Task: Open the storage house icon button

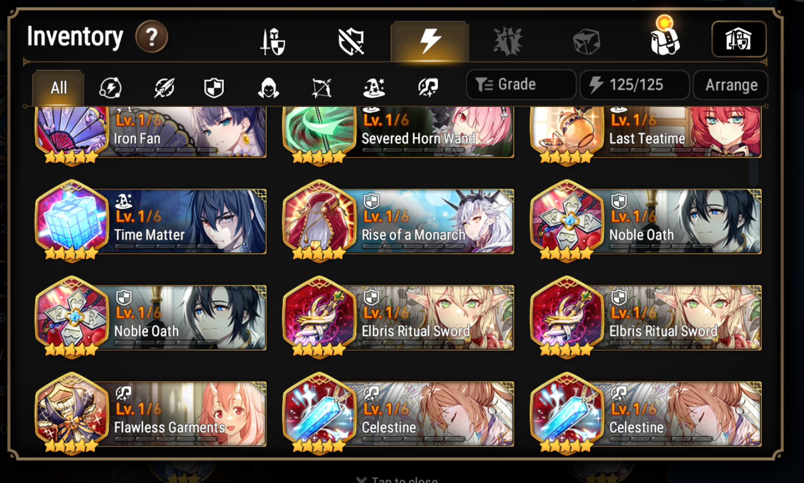Action: pyautogui.click(x=739, y=39)
